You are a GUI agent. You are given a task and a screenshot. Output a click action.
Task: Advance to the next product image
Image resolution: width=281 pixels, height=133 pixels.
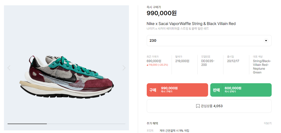[124, 68]
